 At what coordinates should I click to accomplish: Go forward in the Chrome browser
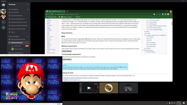[x=49, y=14]
